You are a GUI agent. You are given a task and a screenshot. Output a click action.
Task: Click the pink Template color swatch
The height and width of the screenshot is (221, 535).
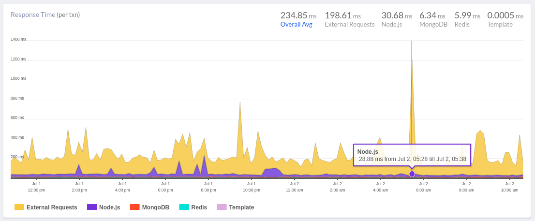[x=222, y=207]
